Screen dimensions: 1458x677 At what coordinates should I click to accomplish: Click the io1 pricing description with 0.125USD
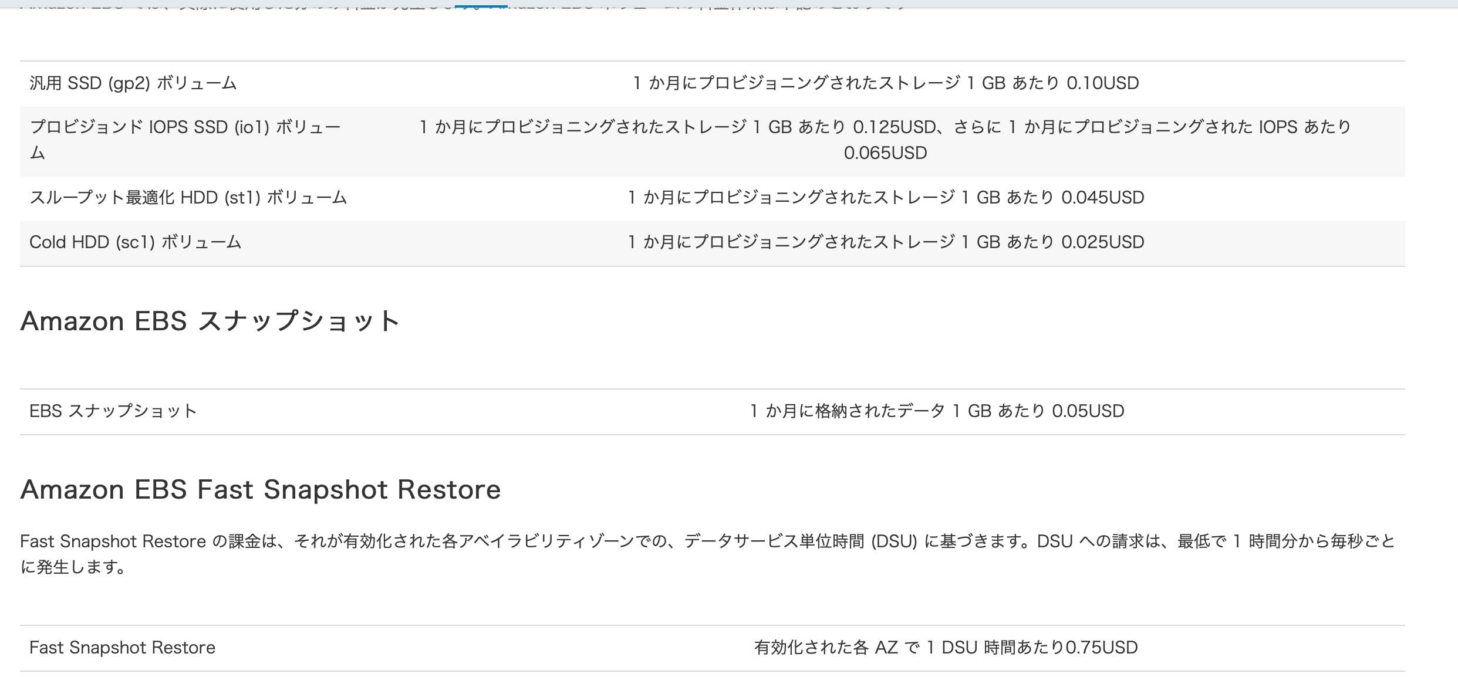(885, 140)
